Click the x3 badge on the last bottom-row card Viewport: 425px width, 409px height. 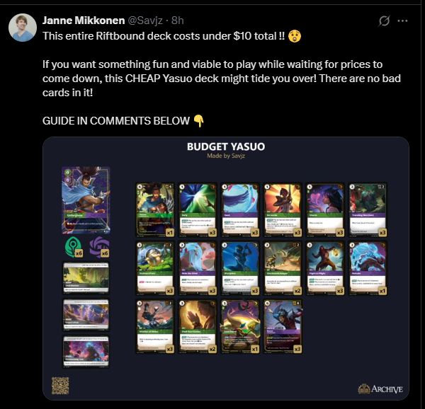coord(297,349)
